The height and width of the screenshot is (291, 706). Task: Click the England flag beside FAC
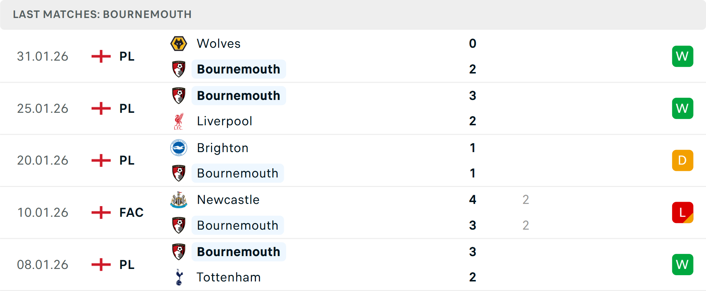(101, 212)
